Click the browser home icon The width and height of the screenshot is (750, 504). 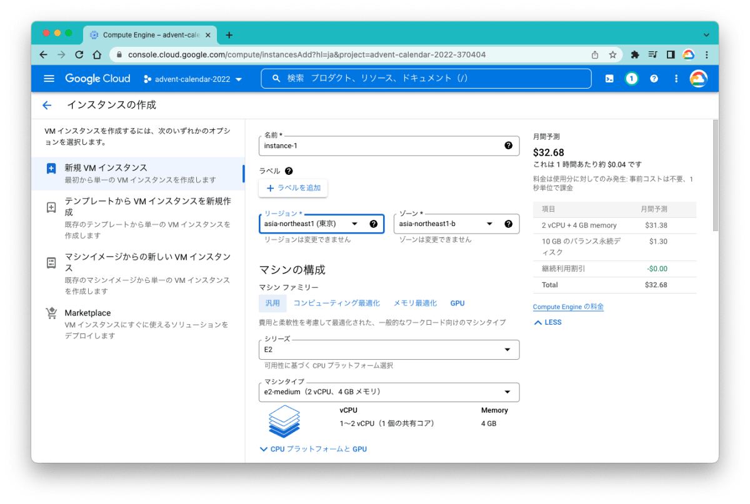(97, 54)
